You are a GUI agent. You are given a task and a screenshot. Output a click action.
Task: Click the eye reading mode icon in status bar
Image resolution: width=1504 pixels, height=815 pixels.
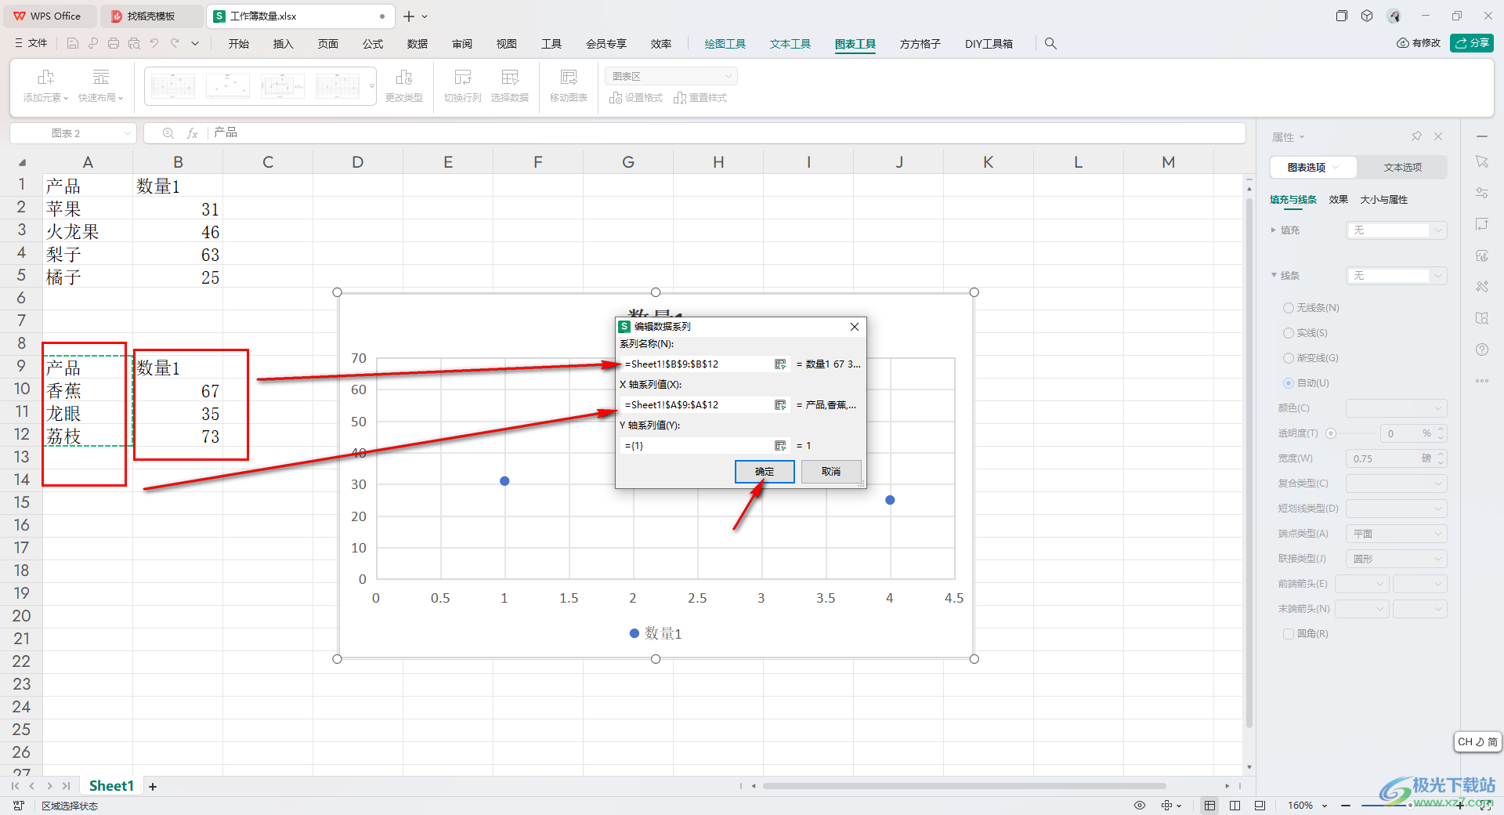tap(1140, 806)
